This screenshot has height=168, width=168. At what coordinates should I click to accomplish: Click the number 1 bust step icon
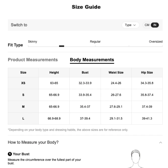[10, 154]
